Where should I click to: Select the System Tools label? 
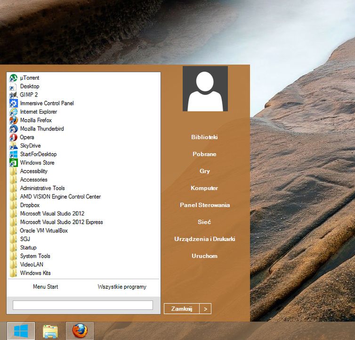(35, 256)
